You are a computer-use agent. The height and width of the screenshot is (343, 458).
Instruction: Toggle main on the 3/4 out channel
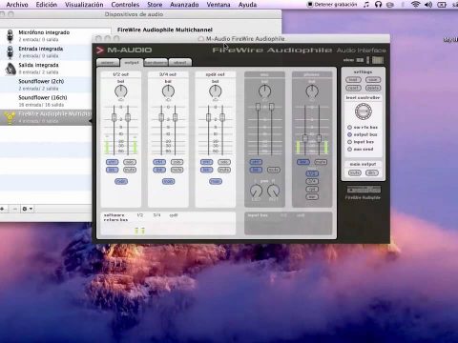pos(168,181)
